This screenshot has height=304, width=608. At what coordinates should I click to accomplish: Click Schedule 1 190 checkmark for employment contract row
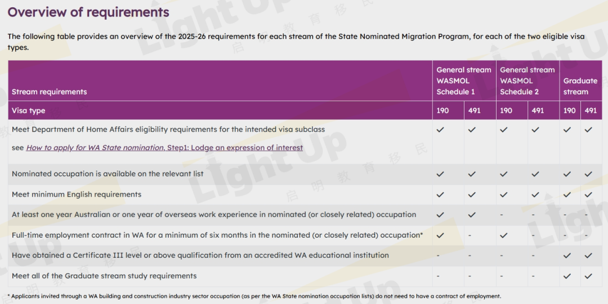[440, 235]
